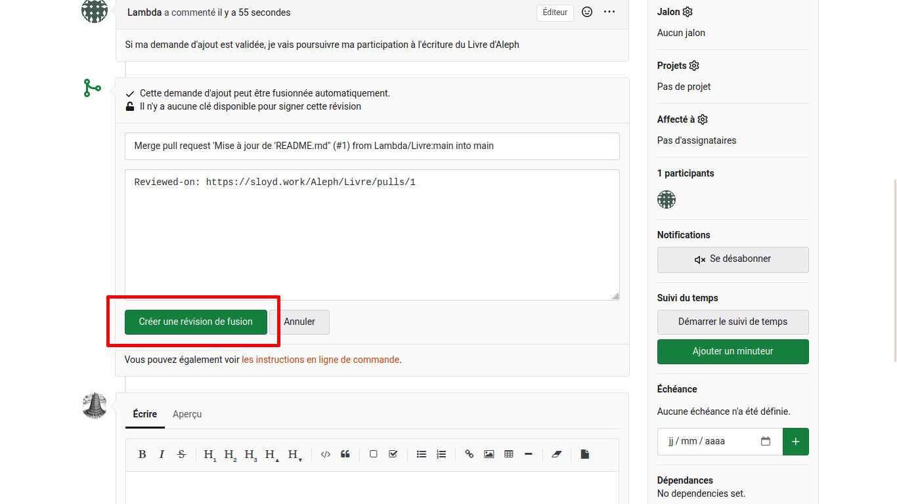The height and width of the screenshot is (504, 897).
Task: Open the command line instructions link
Action: (320, 360)
